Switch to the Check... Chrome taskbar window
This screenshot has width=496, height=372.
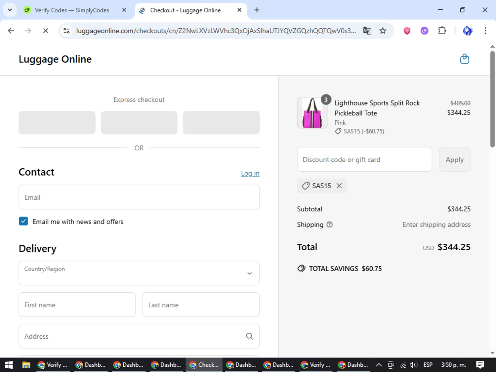[x=204, y=365]
